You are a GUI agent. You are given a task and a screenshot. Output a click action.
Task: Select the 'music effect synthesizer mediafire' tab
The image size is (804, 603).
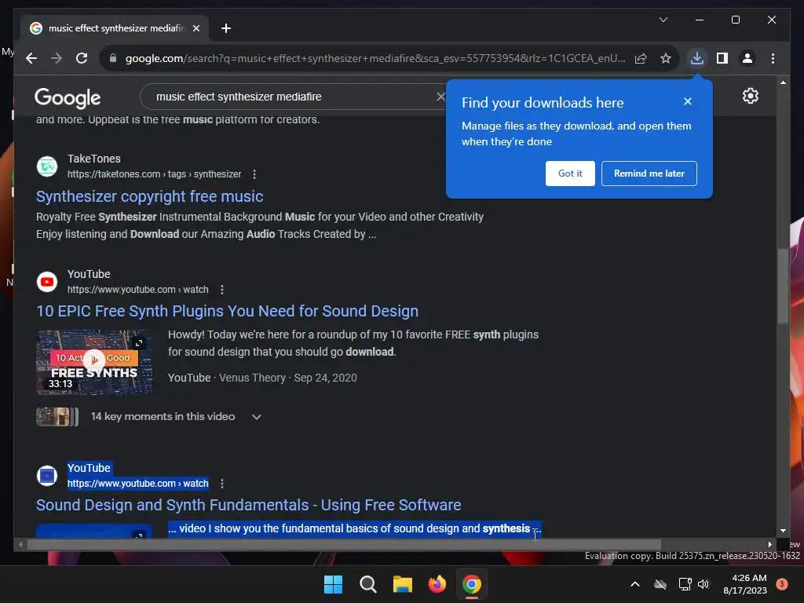click(x=115, y=28)
